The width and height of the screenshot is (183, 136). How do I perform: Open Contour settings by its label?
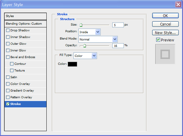tap(20, 64)
